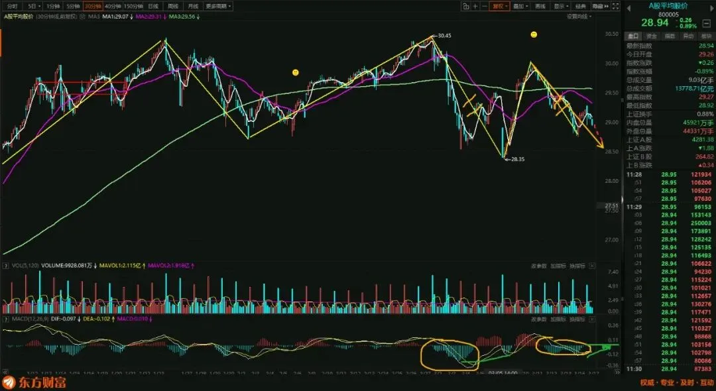Expand 更多周期 period list
This screenshot has width=716, height=391.
(218, 7)
